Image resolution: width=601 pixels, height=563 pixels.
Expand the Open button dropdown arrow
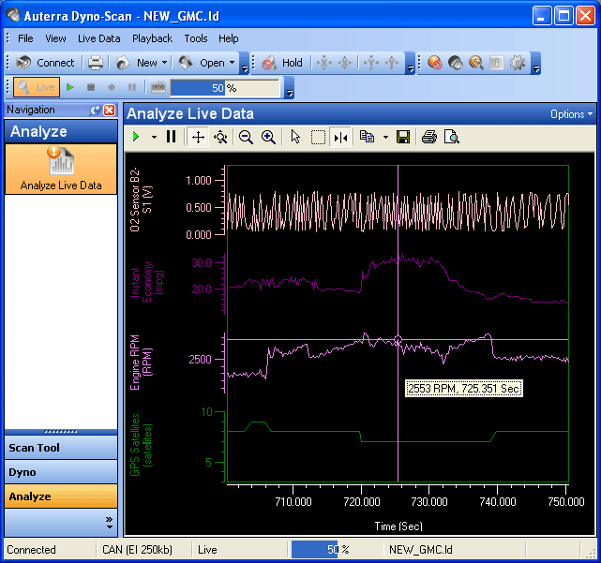(x=232, y=63)
